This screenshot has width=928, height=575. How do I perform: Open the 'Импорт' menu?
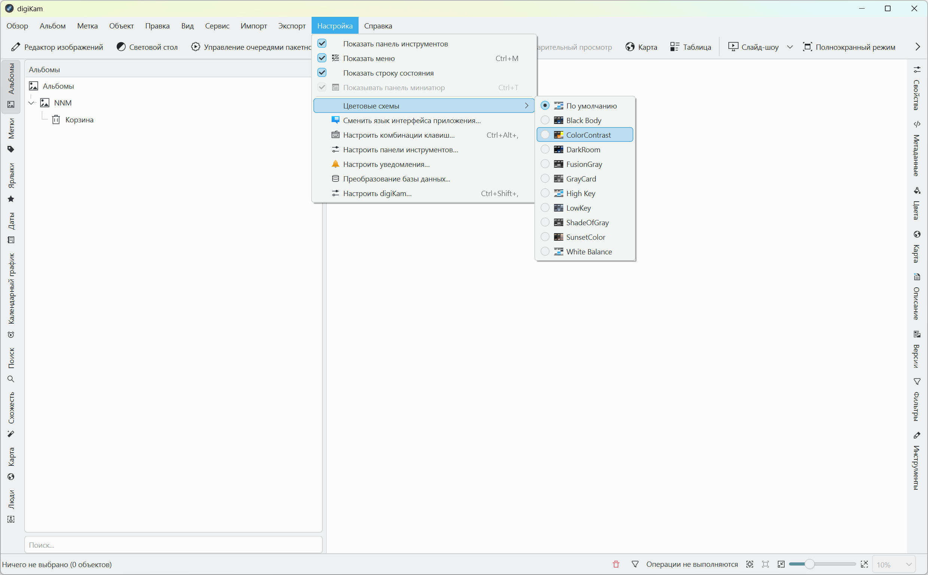pyautogui.click(x=254, y=25)
